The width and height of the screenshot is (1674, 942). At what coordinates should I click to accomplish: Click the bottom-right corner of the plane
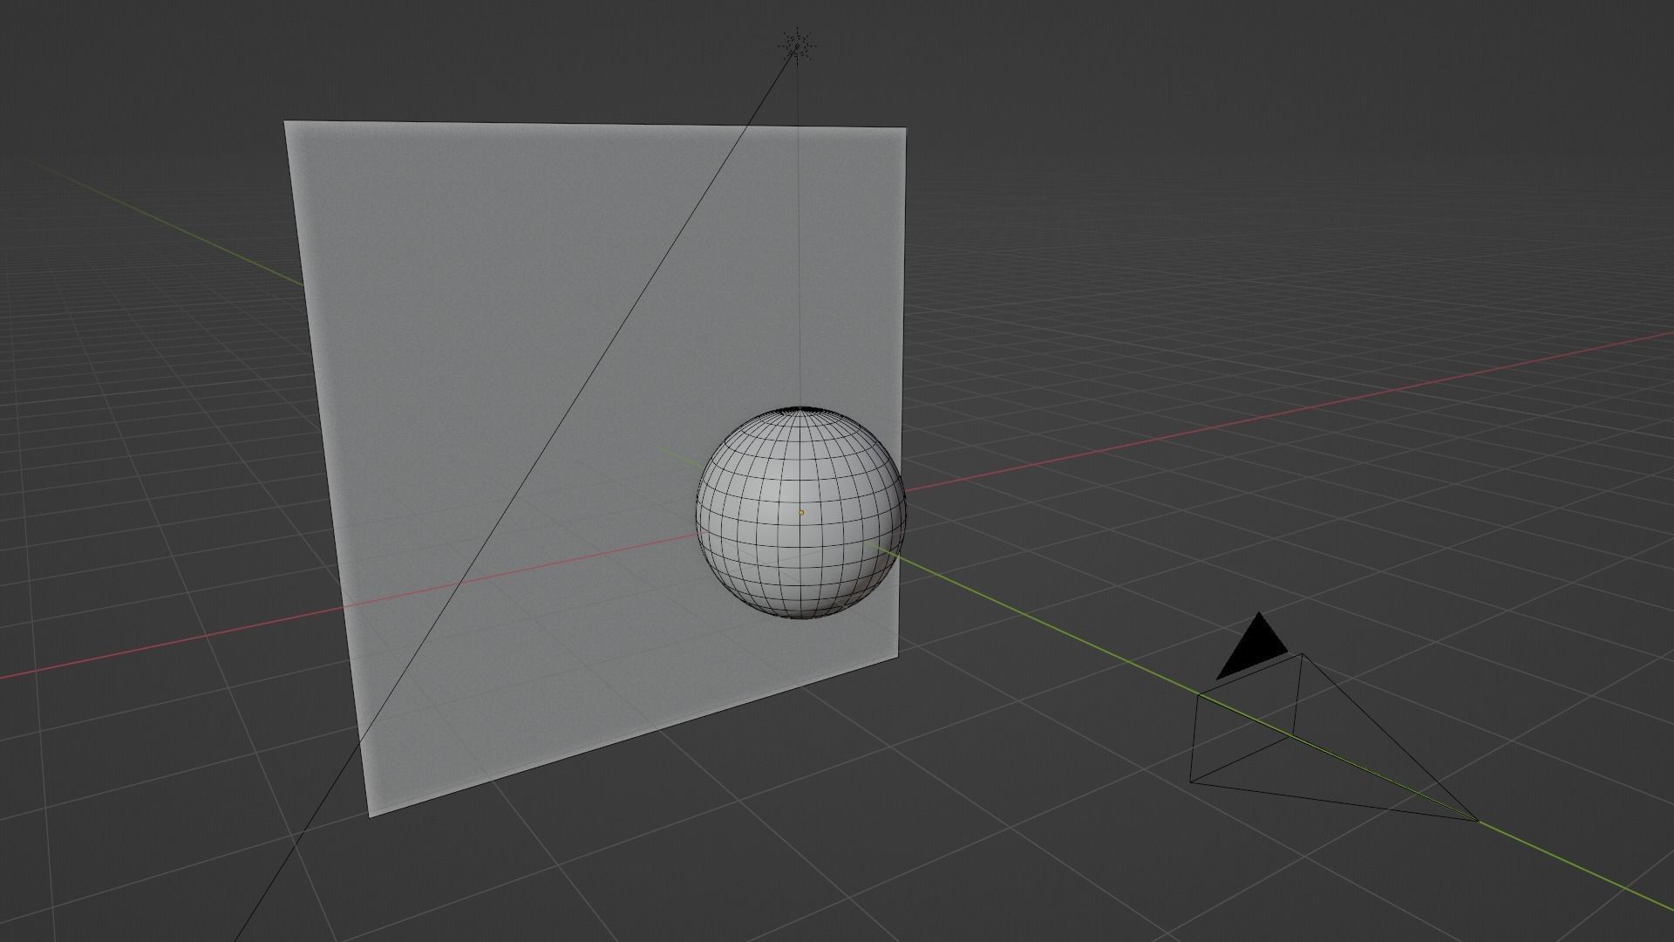click(x=897, y=655)
